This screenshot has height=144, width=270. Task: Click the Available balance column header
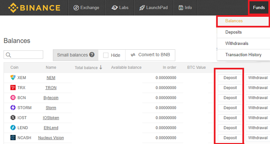coord(126,68)
